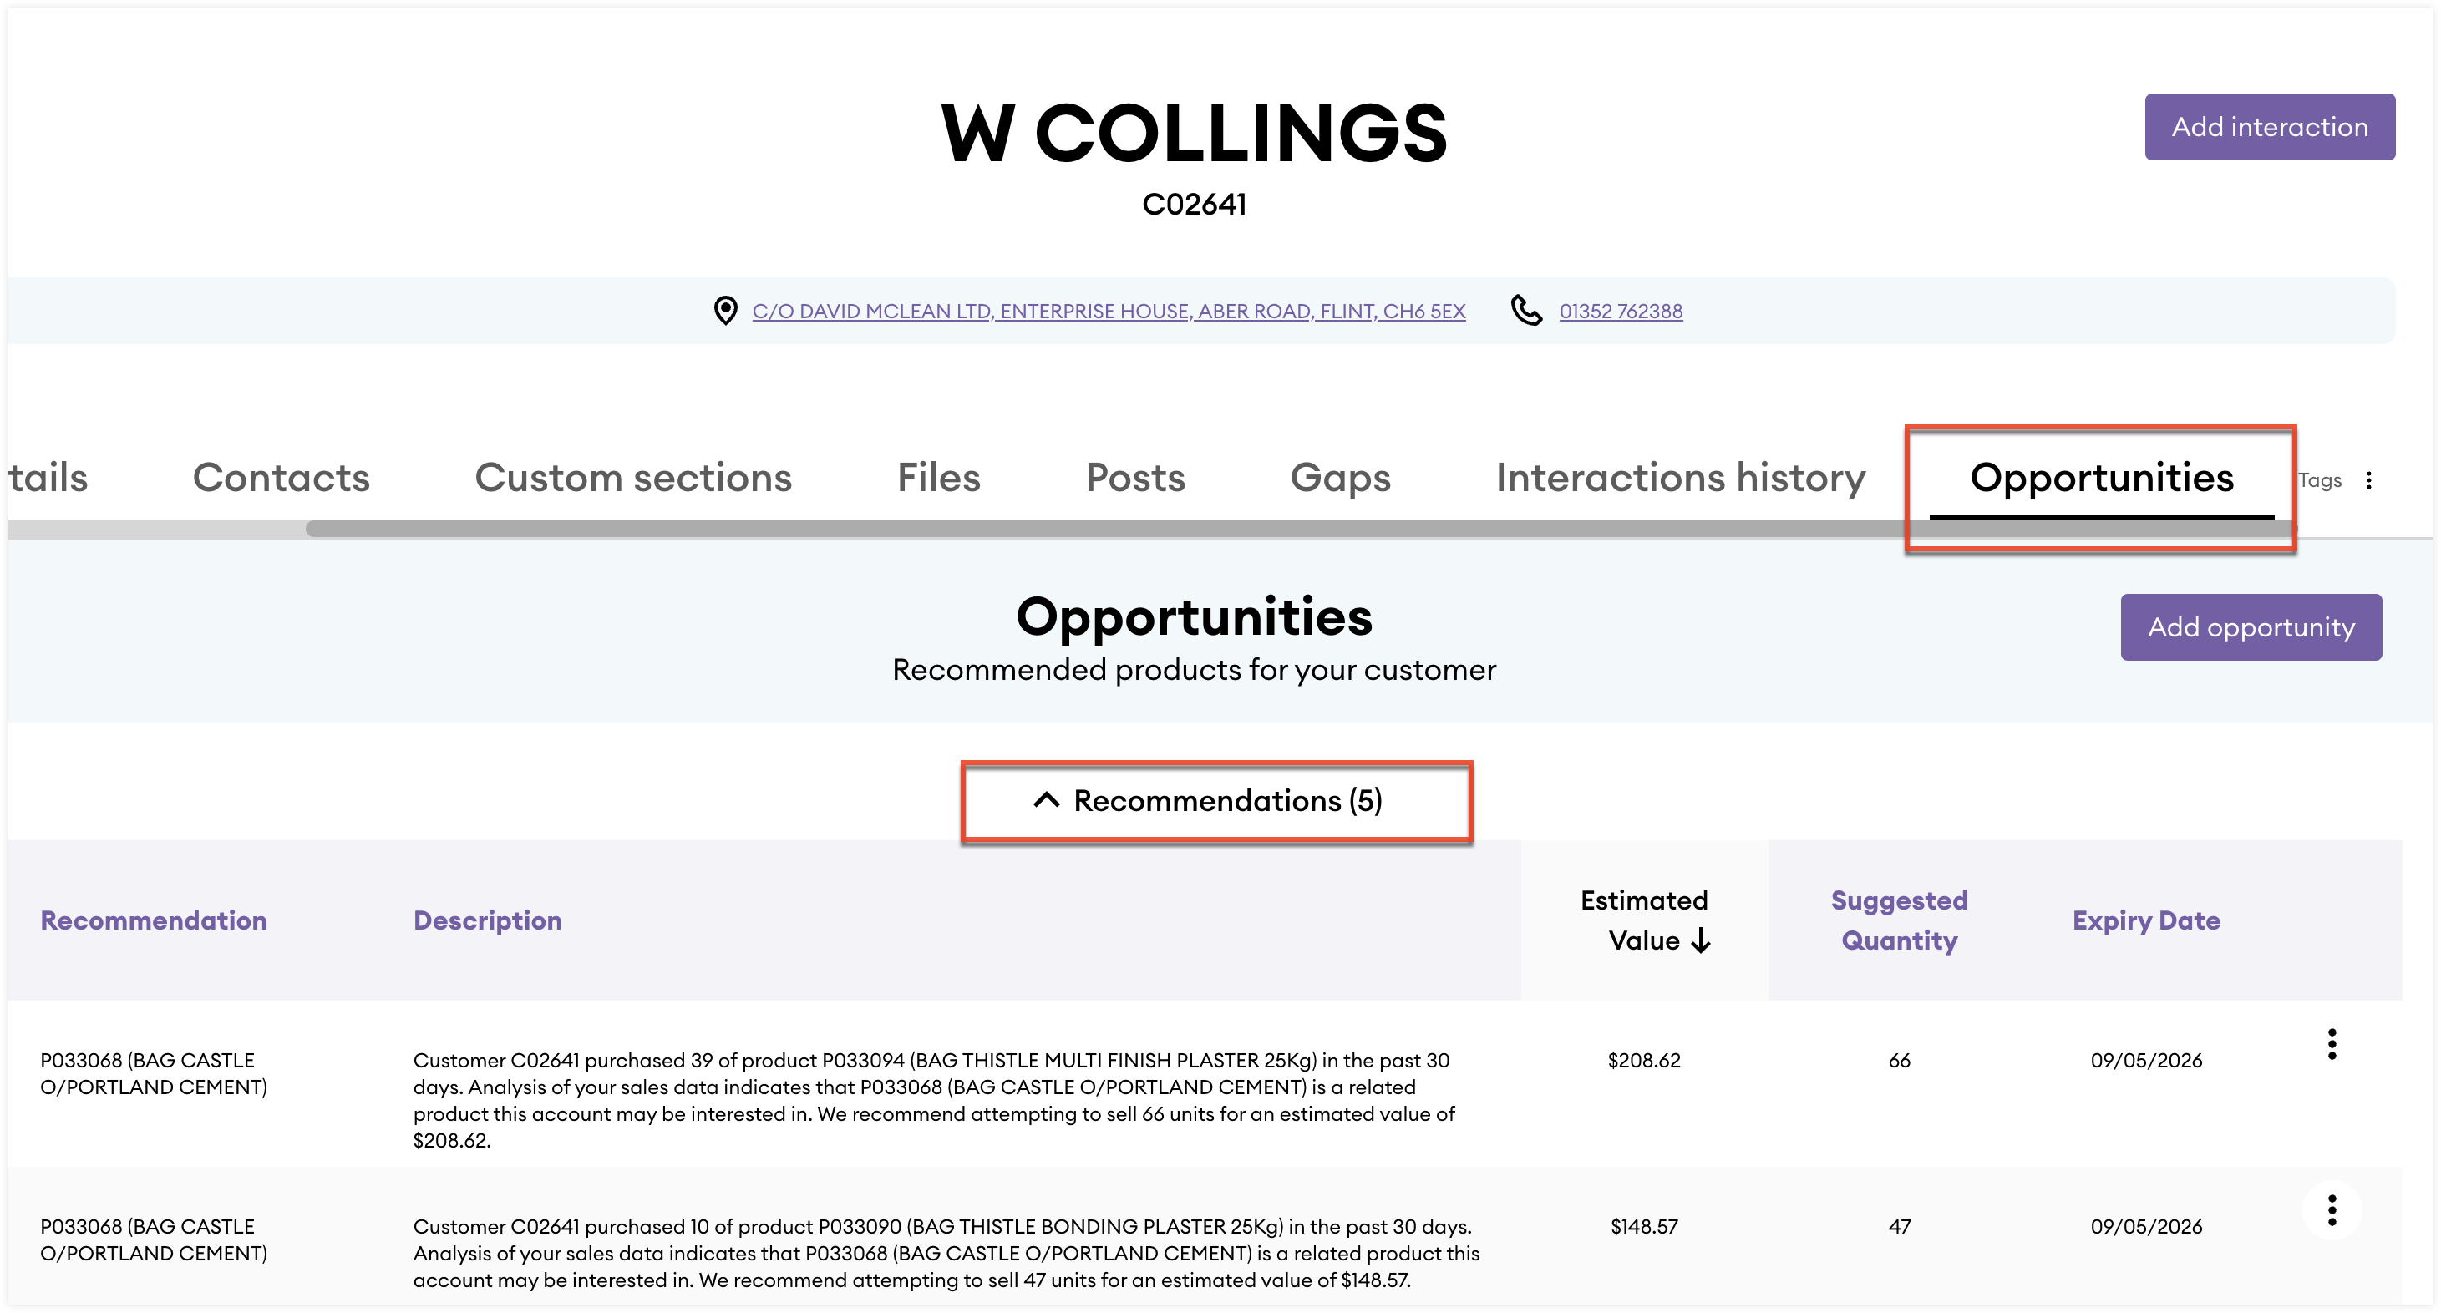Sort by Suggested Quantity column
Screen dimensions: 2441x1313
[x=1898, y=920]
